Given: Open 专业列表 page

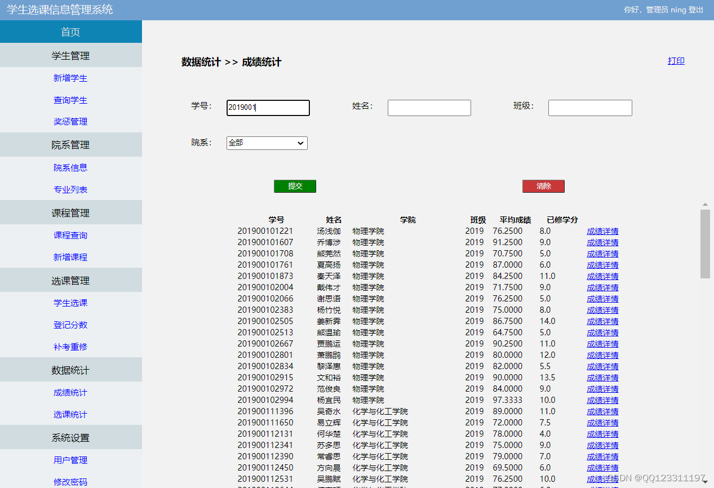Looking at the screenshot, I should pos(70,190).
